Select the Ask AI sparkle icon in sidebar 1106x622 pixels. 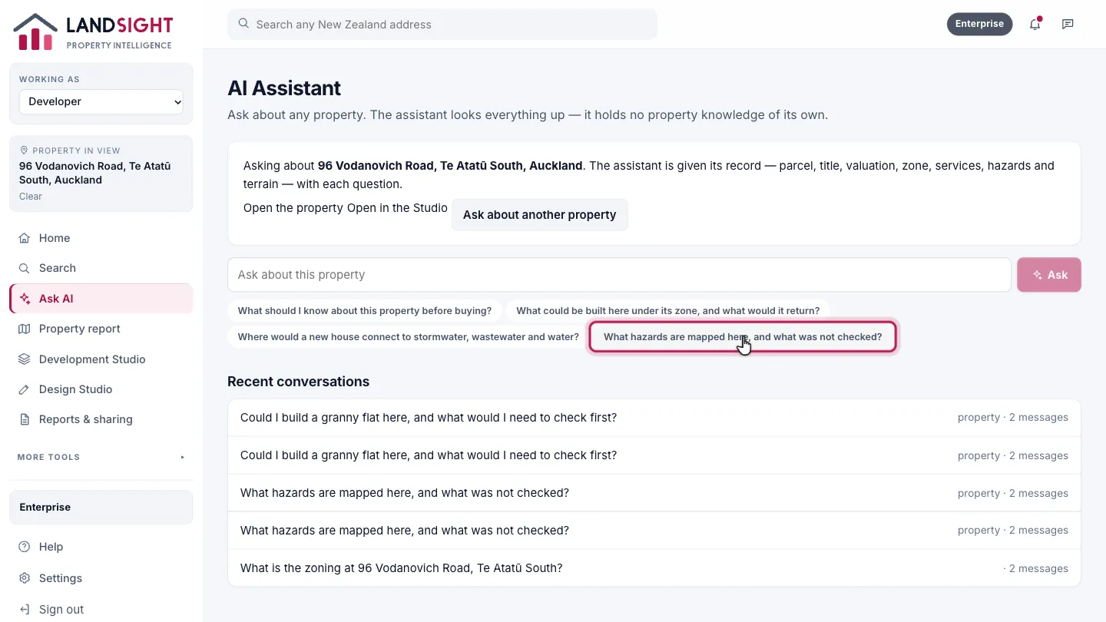pos(25,299)
